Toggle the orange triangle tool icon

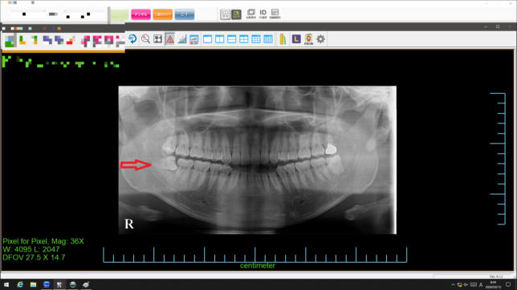pos(170,39)
